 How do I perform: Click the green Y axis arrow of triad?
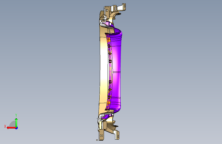pos(16,122)
